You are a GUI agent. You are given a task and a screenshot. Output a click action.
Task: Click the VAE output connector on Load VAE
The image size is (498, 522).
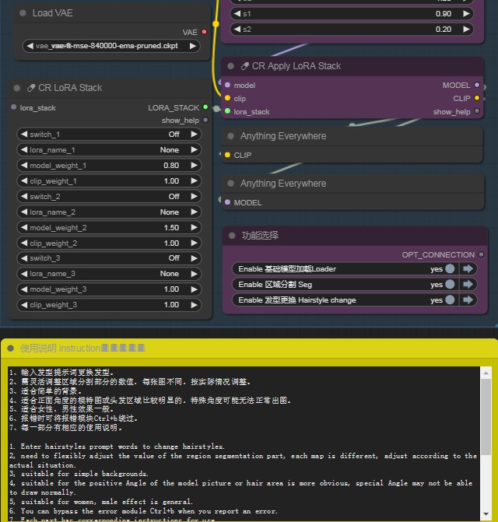(x=204, y=32)
